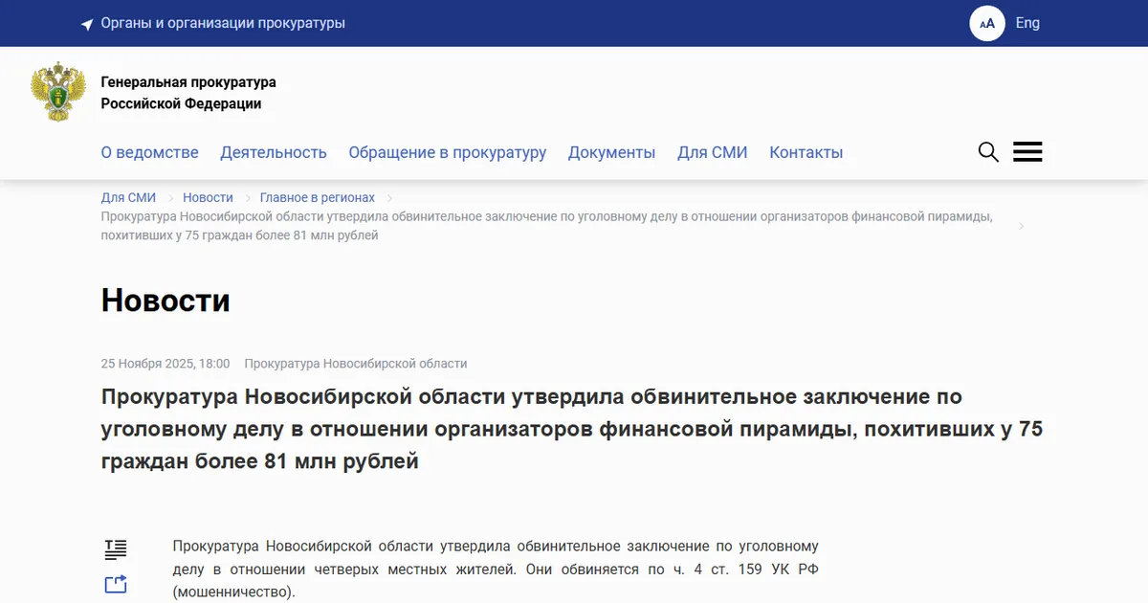Image resolution: width=1148 pixels, height=603 pixels.
Task: Click the text formatting icon beside article
Action: point(116,549)
